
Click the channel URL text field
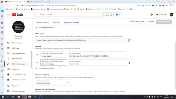click(x=83, y=40)
